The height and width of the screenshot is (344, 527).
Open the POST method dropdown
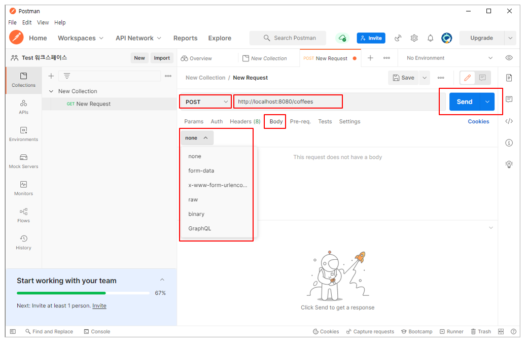click(205, 102)
